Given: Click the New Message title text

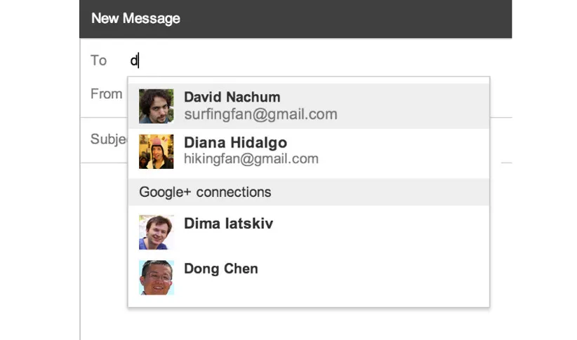Looking at the screenshot, I should point(135,19).
